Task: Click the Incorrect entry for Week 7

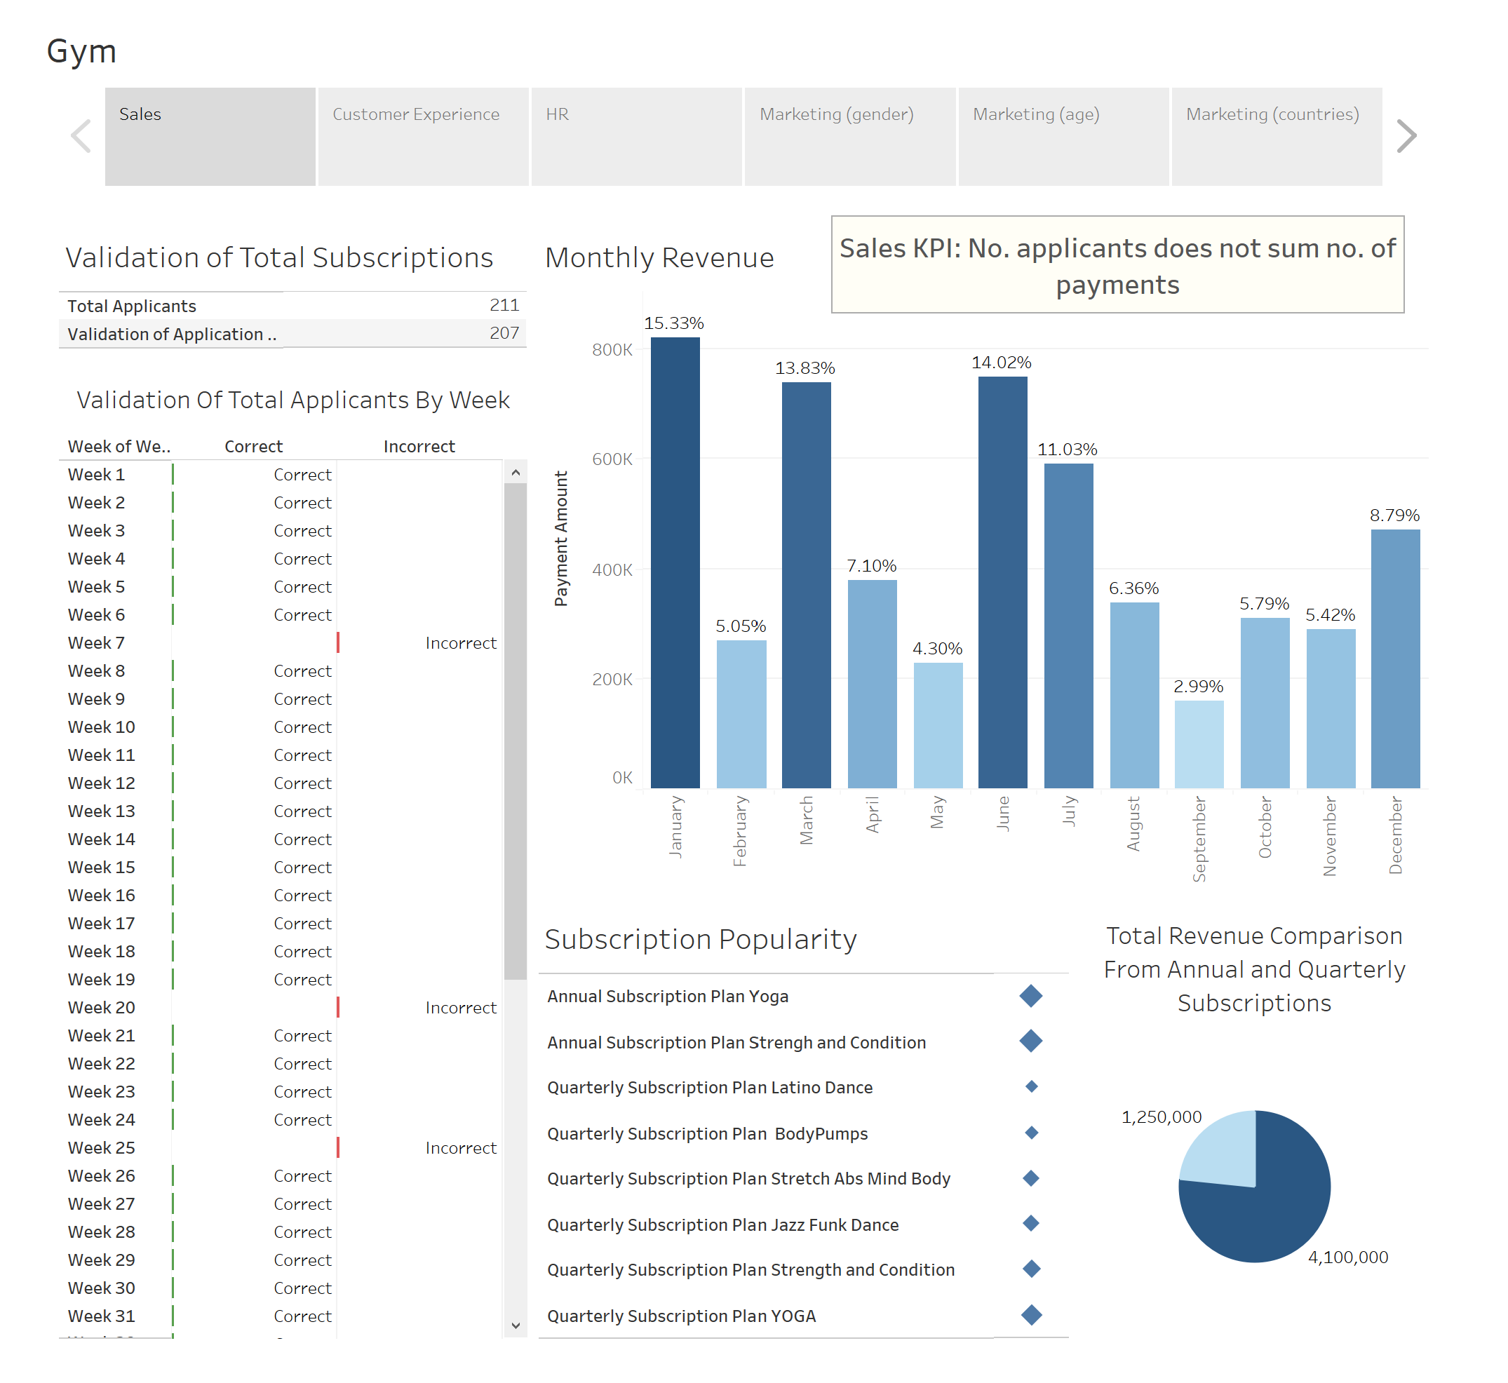Action: coord(461,642)
